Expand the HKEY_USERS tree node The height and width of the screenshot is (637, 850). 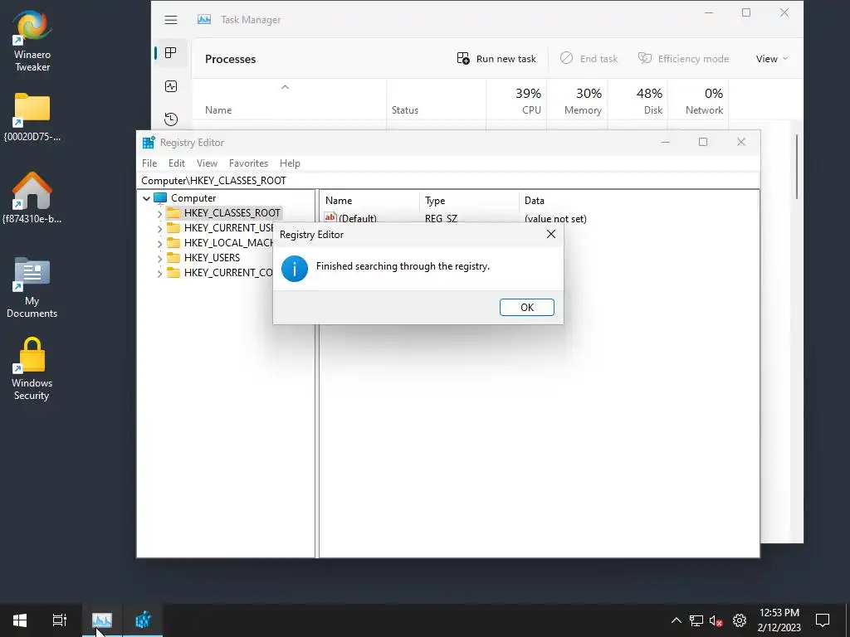coord(159,259)
